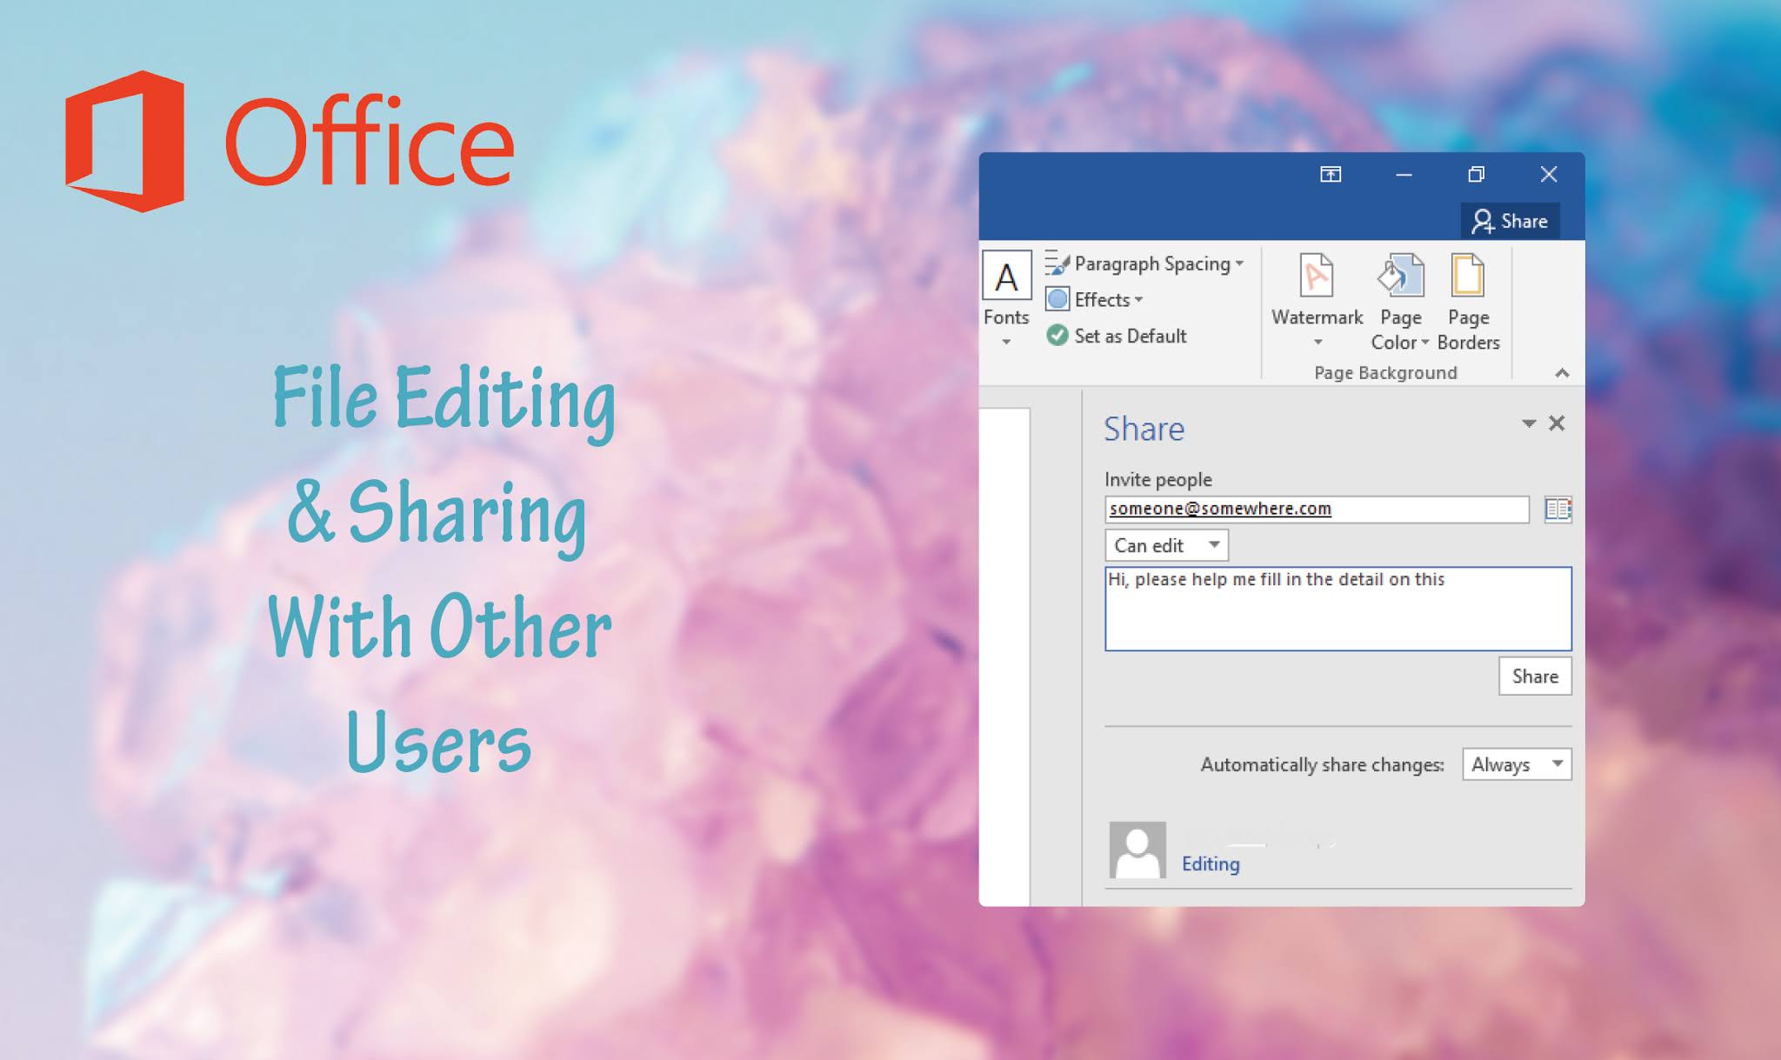The height and width of the screenshot is (1060, 1781).
Task: Click the Editing status link
Action: (1211, 863)
